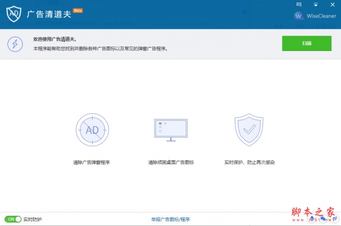Click the shield checkmark protection icon
Screen dimensions: 341x226
coord(249,130)
